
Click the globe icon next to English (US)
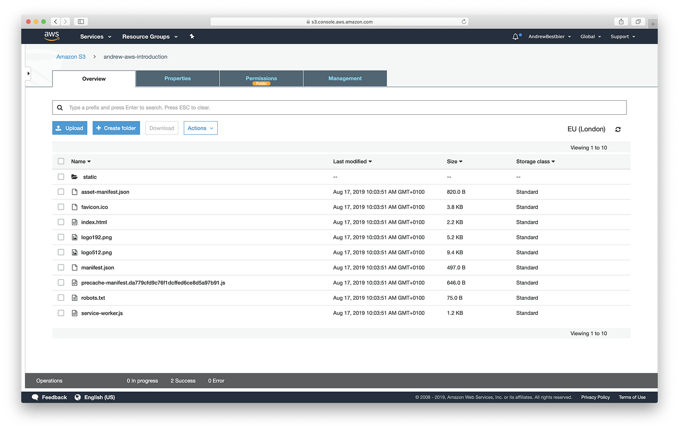click(x=78, y=397)
